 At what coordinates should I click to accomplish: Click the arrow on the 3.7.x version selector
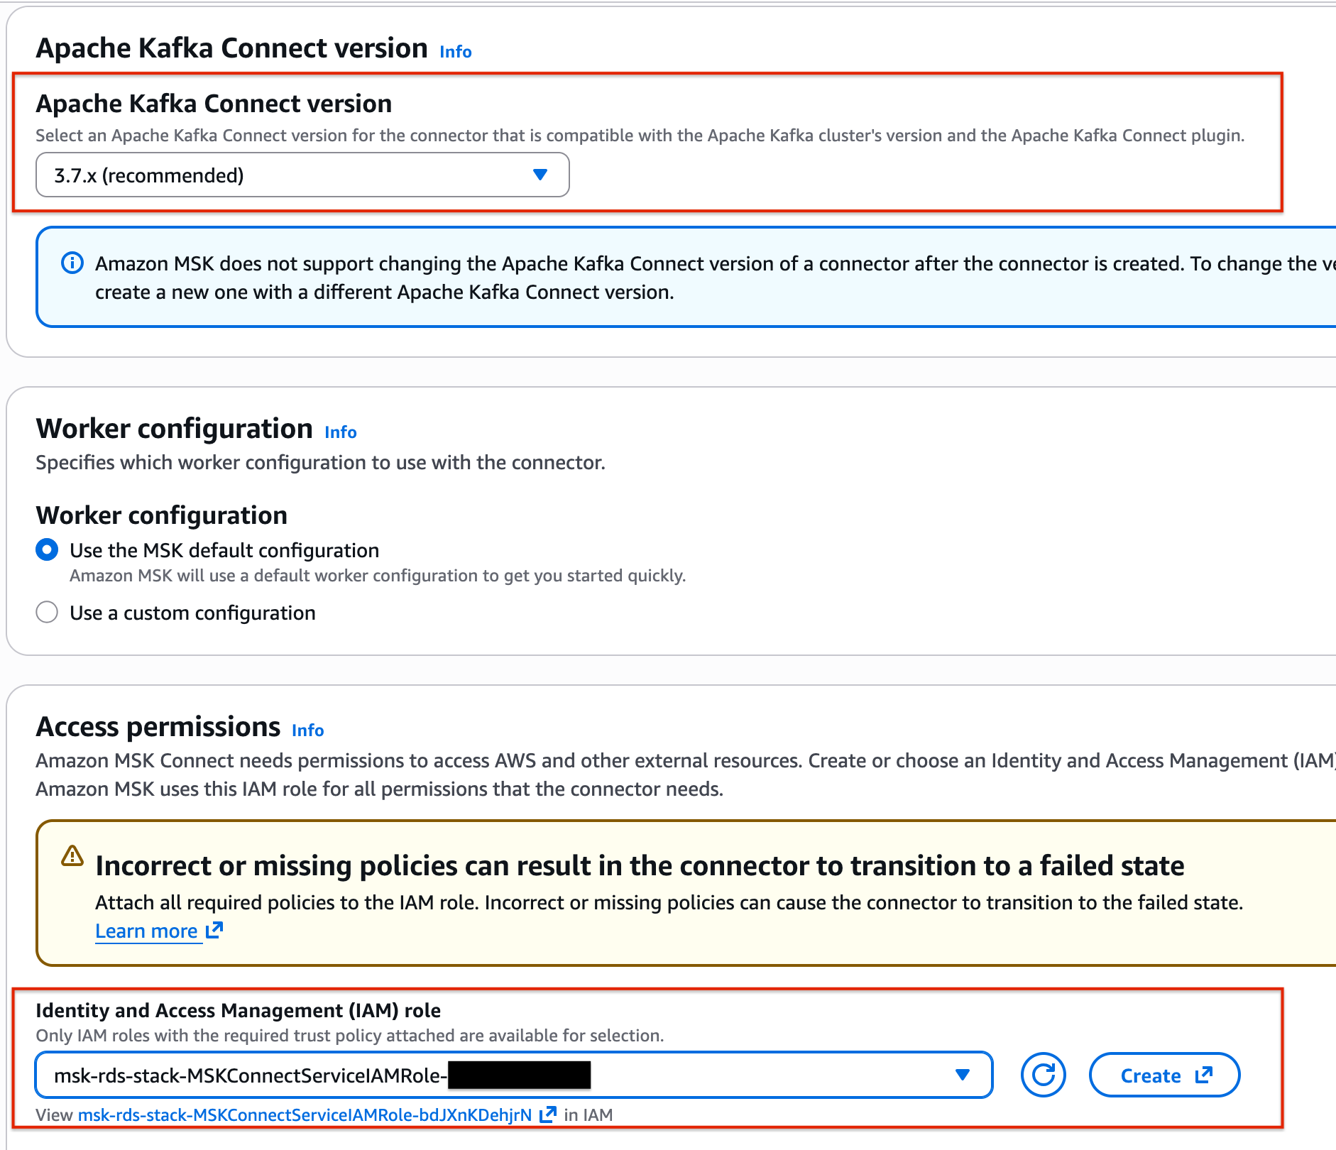(540, 175)
